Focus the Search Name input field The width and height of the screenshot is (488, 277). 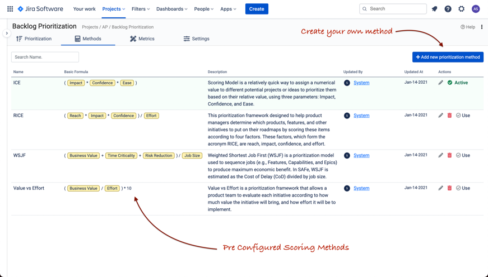click(x=45, y=57)
